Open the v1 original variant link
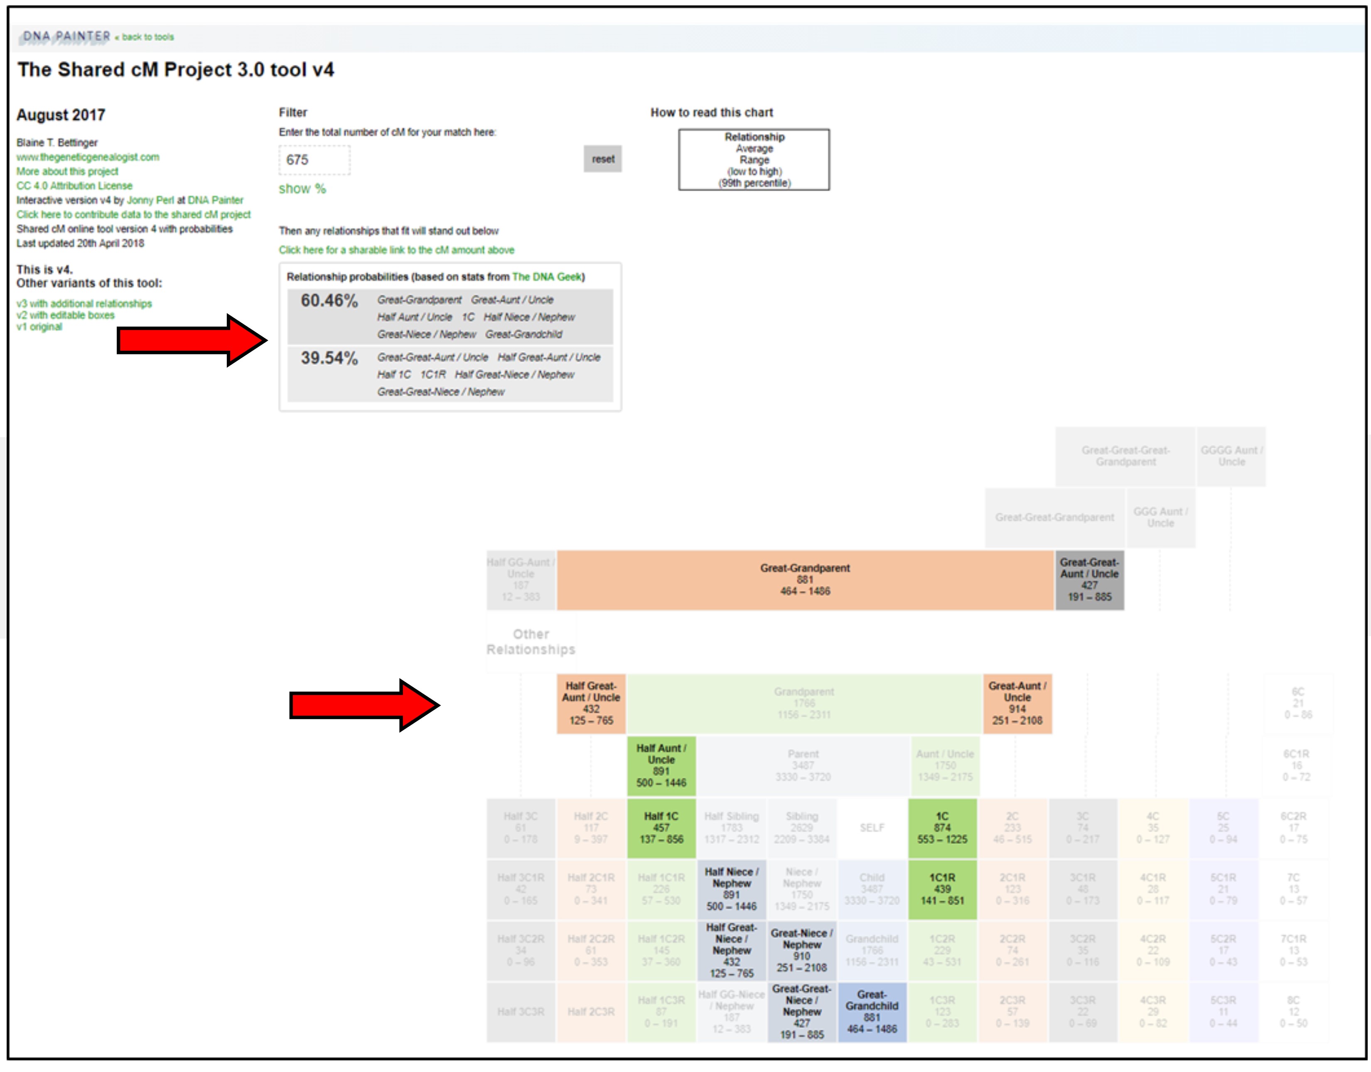Screen dimensions: 1371x1072 click(x=39, y=327)
